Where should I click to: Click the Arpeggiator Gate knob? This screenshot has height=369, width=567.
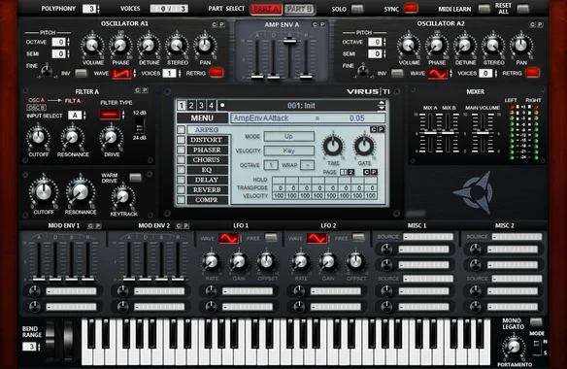364,146
